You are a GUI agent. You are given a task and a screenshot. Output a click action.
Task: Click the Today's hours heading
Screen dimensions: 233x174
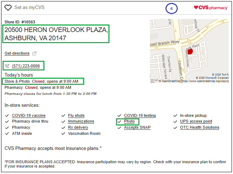(19, 75)
